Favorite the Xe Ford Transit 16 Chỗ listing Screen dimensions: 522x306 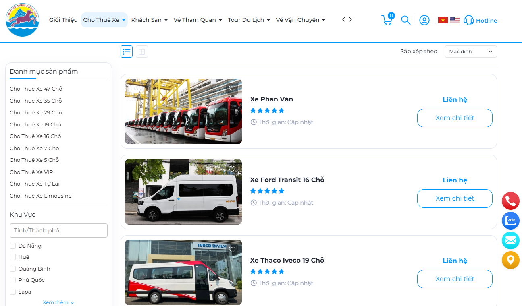point(232,169)
